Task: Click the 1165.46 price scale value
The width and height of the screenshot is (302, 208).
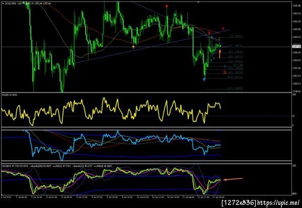Action: tap(296, 6)
